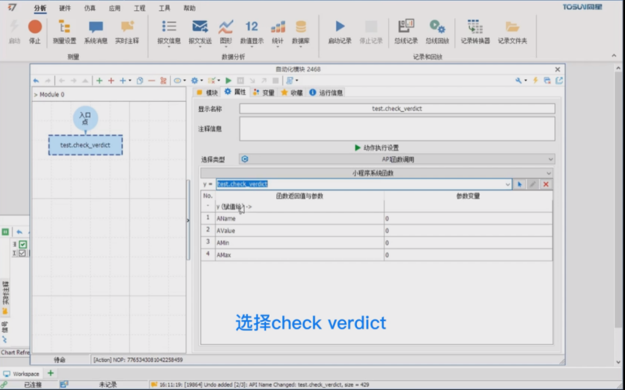Click the blue undo arrow in automation module toolbar
Image resolution: width=625 pixels, height=390 pixels.
click(36, 81)
